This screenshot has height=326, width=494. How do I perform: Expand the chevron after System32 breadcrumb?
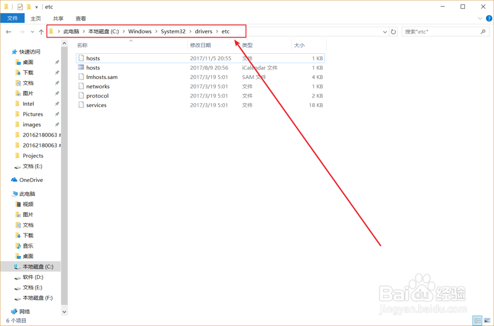point(190,32)
